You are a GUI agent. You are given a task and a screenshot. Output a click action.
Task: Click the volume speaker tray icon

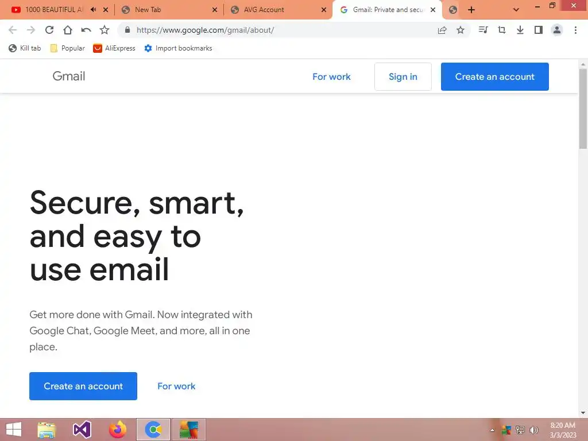coord(533,430)
